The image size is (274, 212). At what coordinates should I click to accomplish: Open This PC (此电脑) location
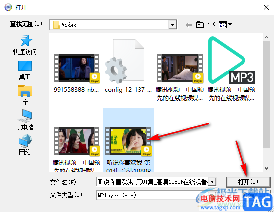(x=25, y=120)
